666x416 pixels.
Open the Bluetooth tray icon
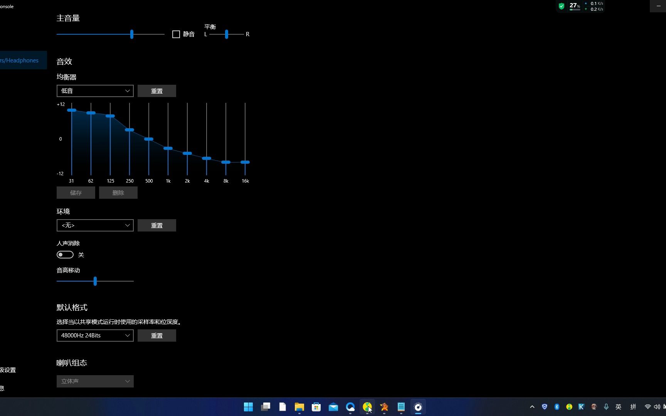pos(557,407)
